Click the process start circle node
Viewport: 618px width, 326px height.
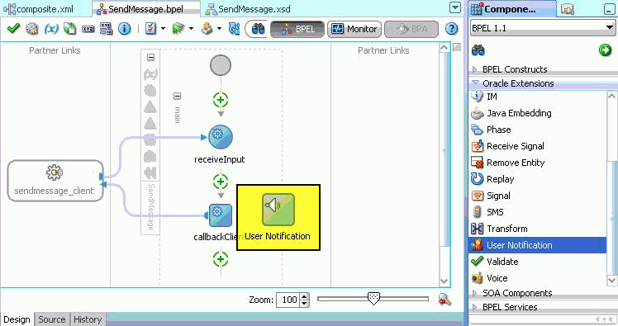(x=221, y=65)
